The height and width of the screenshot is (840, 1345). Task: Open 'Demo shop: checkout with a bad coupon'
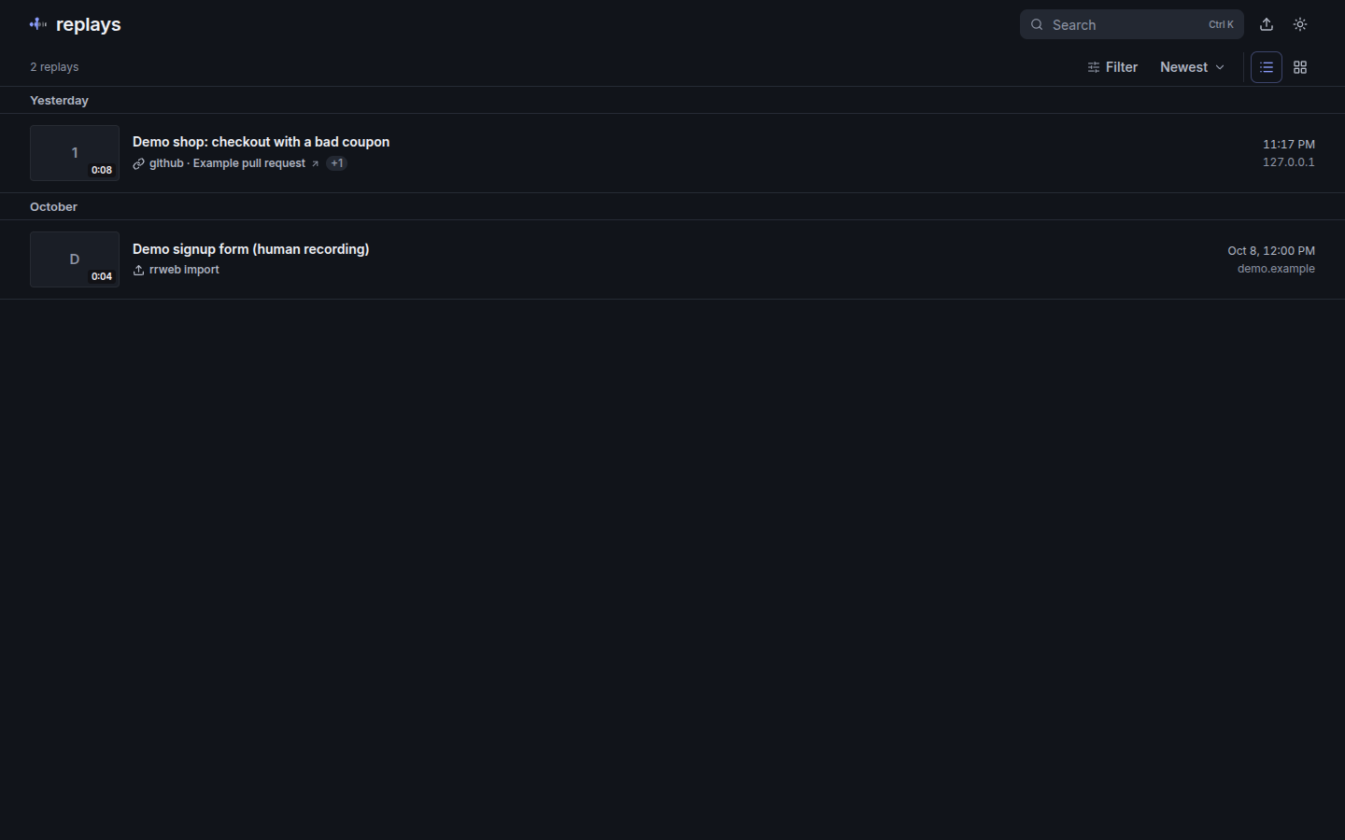point(261,142)
